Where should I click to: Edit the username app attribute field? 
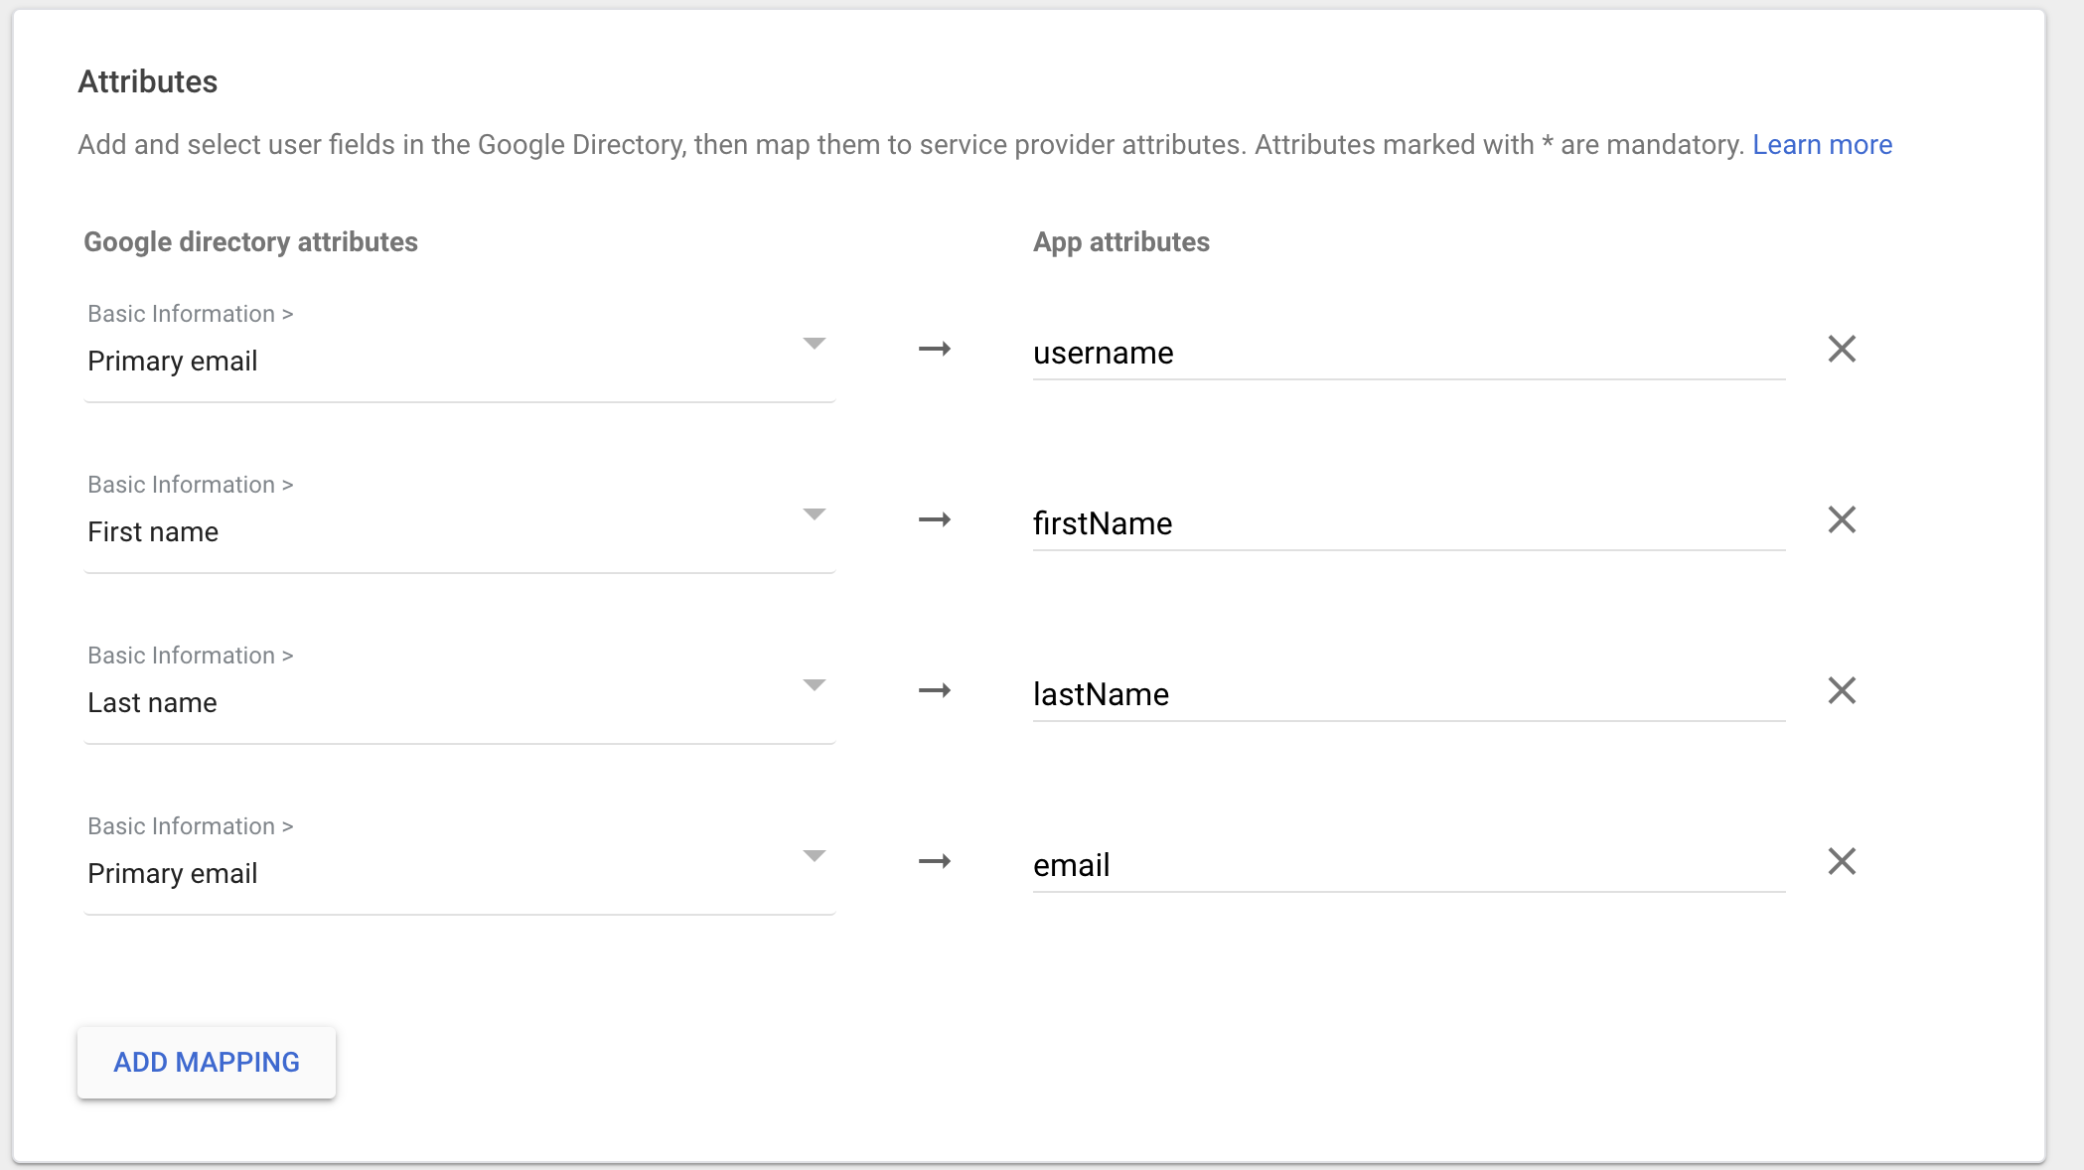1408,354
